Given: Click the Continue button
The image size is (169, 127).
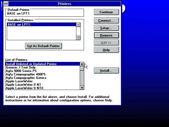Looking at the screenshot, I should [x=106, y=12].
